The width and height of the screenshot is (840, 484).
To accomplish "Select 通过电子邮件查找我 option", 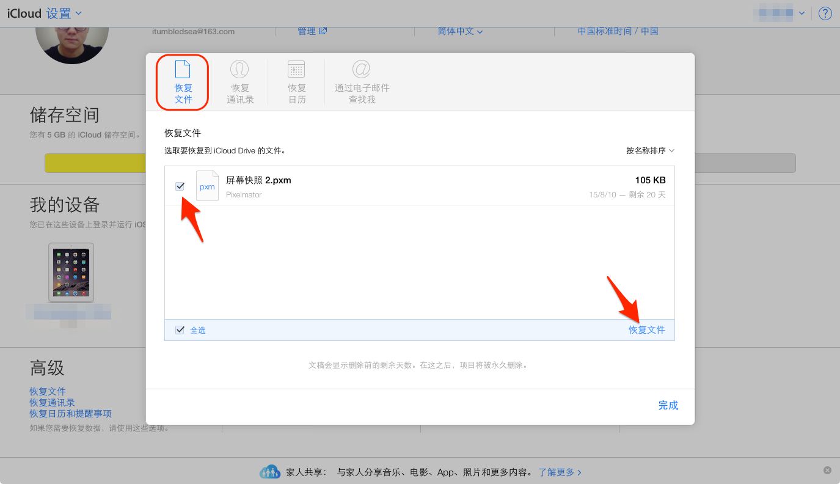I will tap(362, 81).
